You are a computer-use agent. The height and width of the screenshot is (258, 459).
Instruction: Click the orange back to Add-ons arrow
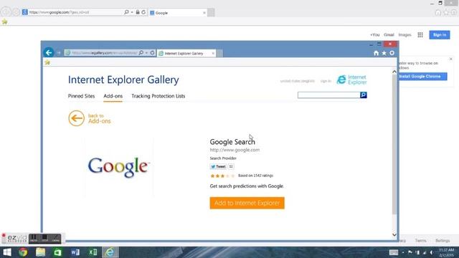(x=77, y=118)
